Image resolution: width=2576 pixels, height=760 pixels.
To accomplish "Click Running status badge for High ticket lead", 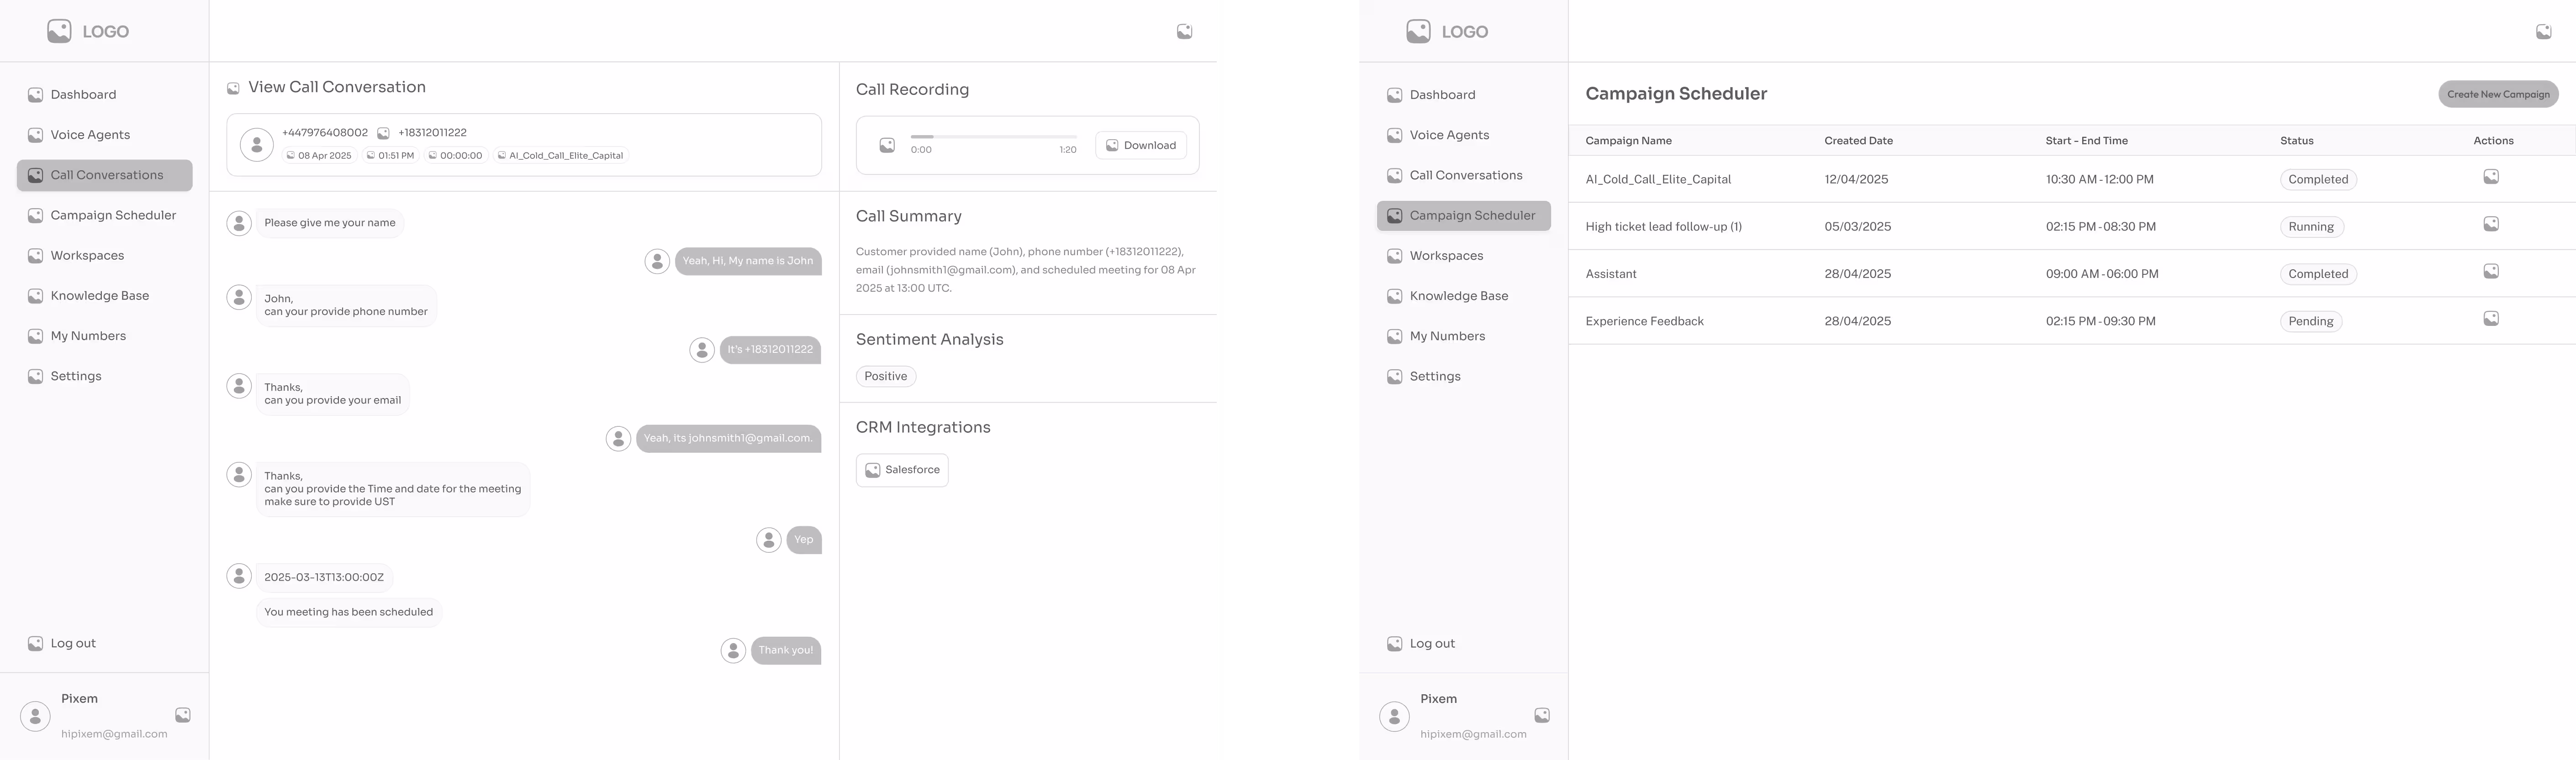I will coord(2311,227).
